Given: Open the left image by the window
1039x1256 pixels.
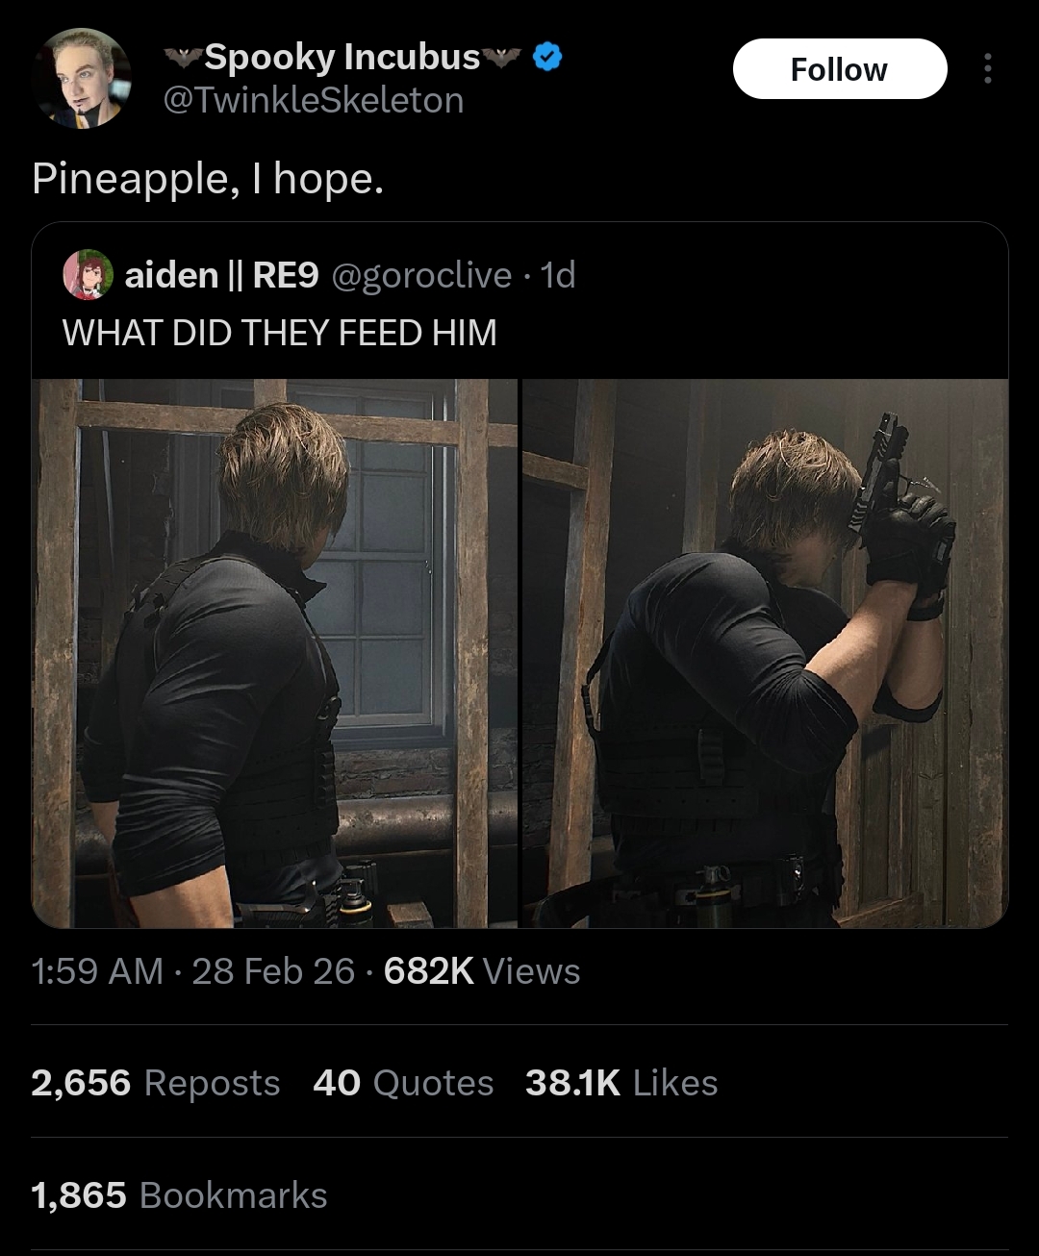Looking at the screenshot, I should click(x=274, y=653).
